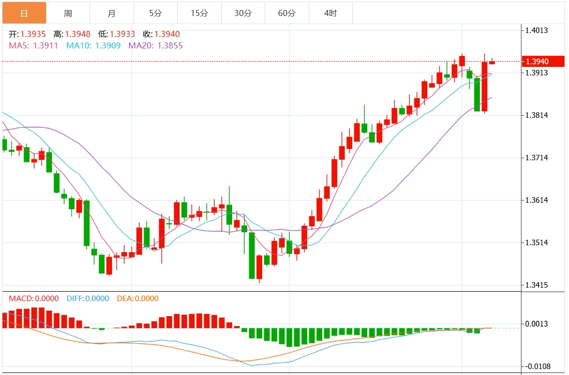Open the 4时 four-hour tab

coord(331,13)
